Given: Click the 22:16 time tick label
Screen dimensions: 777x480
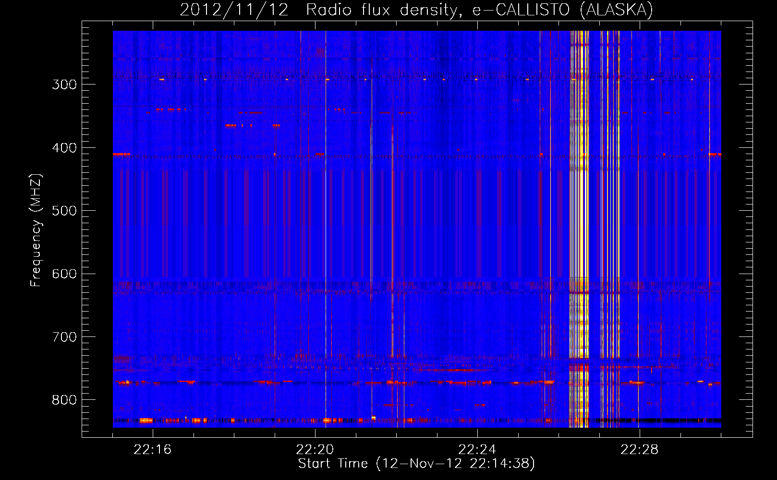Looking at the screenshot, I should pyautogui.click(x=153, y=450).
